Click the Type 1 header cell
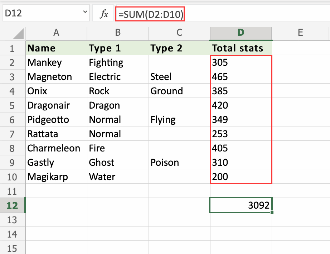The height and width of the screenshot is (254, 330). 118,48
